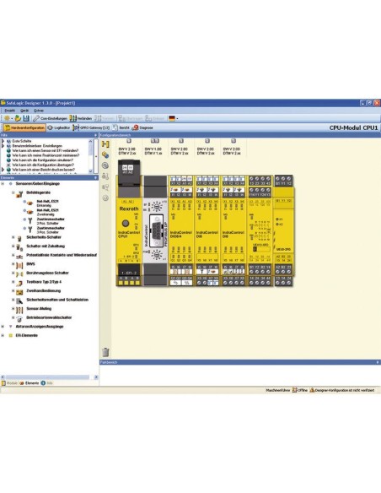Pin the Elemente panel with the pin icon

[x=96, y=177]
